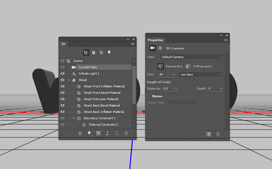Click the Perspective label
The height and width of the screenshot is (169, 272).
[174, 66]
